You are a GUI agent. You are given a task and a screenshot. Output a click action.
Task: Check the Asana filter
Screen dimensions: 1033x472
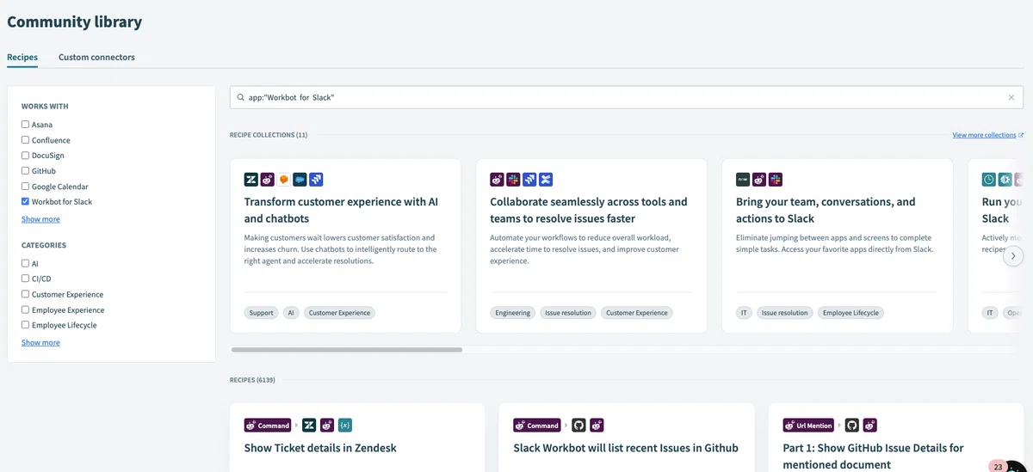tap(25, 125)
